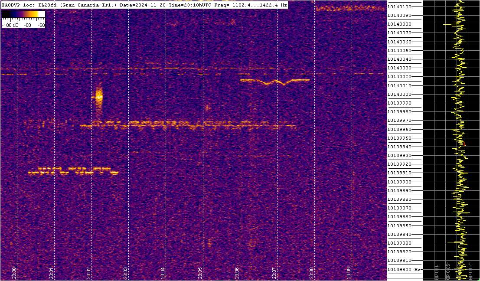
Task: Click the header text showing EA8BVP station info
Action: point(144,5)
